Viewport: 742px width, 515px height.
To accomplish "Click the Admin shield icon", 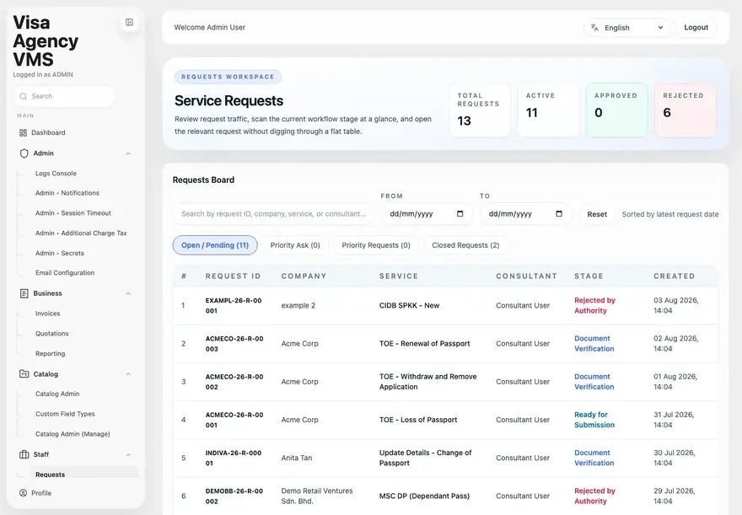I will (x=24, y=153).
